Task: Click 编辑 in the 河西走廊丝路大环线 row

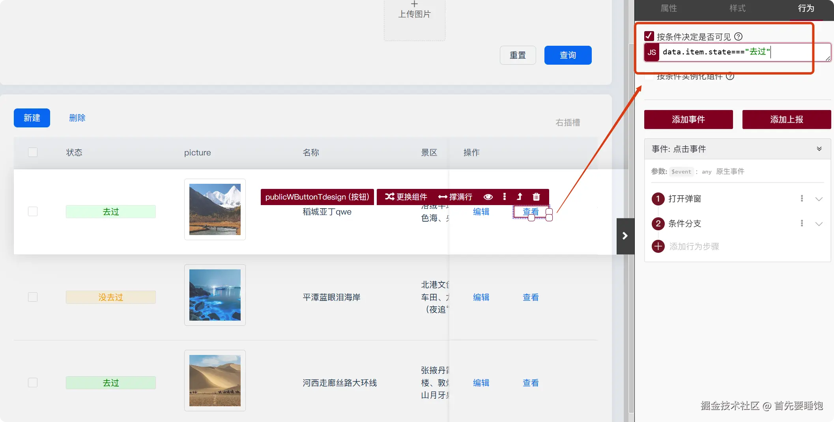Action: click(x=481, y=383)
